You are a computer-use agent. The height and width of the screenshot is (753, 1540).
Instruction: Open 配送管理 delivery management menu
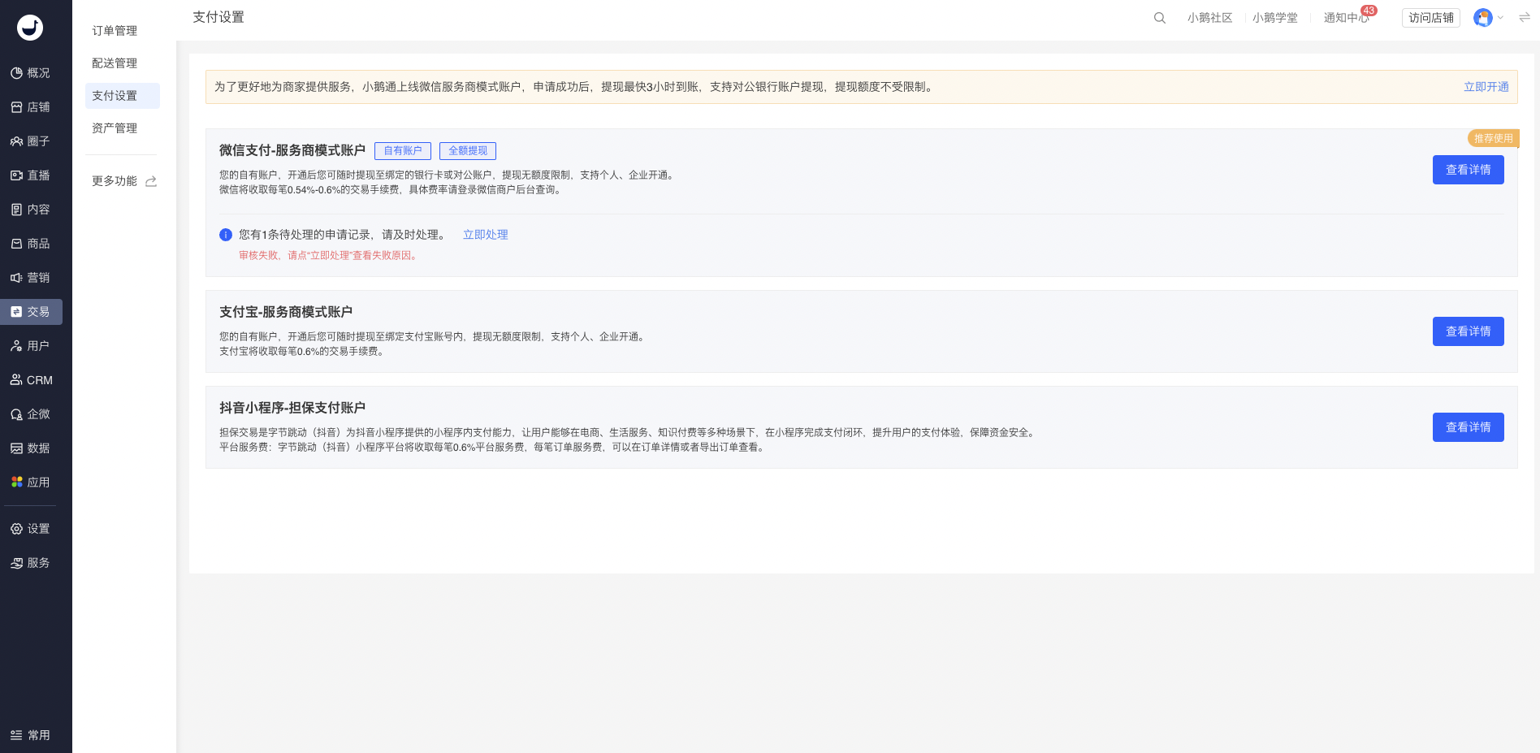(115, 63)
